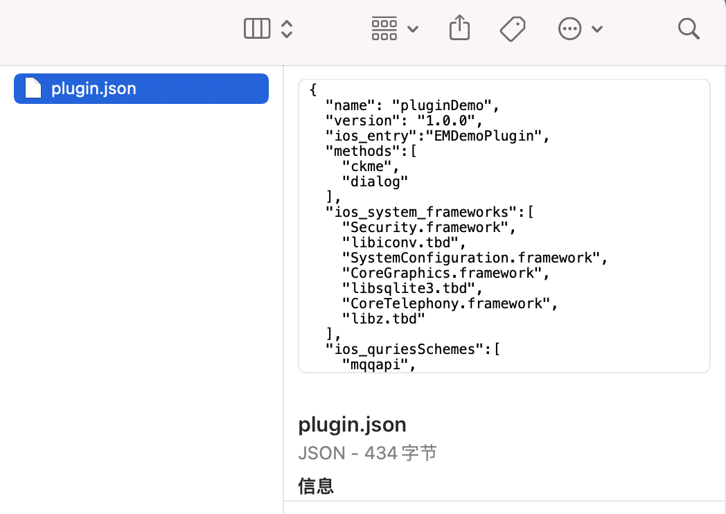This screenshot has height=514, width=726.
Task: Open the Share button in toolbar
Action: point(459,28)
